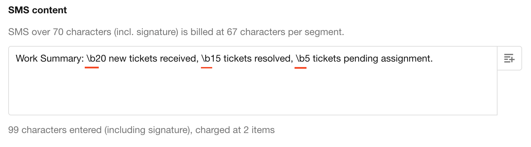Place cursor after "assignment." at message end
The image size is (531, 147).
[x=433, y=59]
